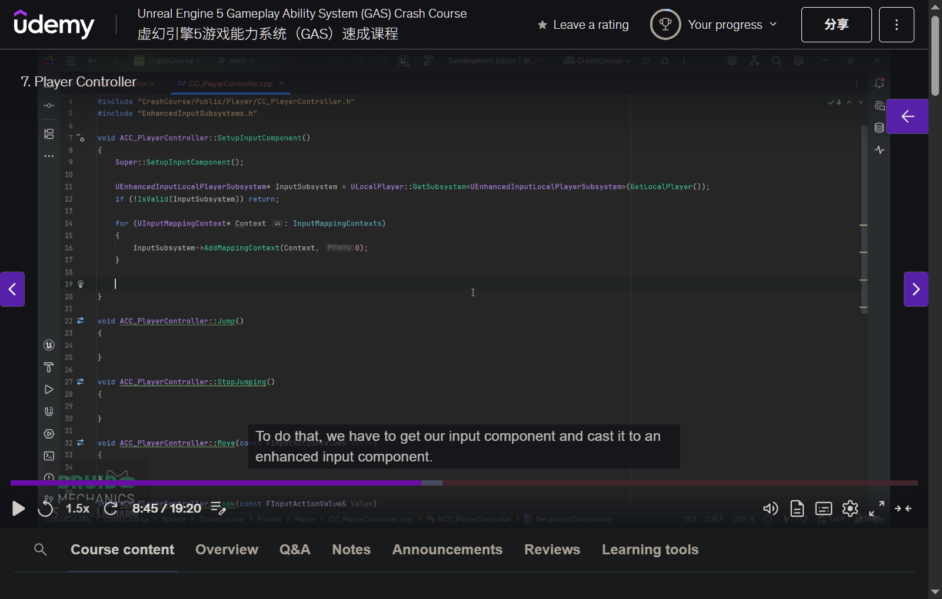942x599 pixels.
Task: Toggle closed captions on the video
Action: (824, 508)
